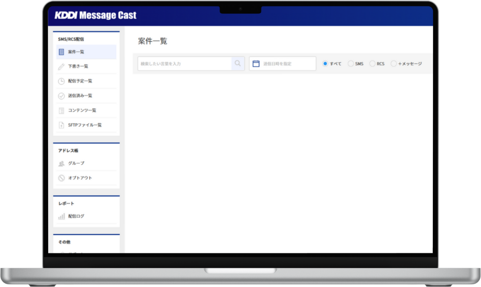Click the search magnifier icon

237,63
